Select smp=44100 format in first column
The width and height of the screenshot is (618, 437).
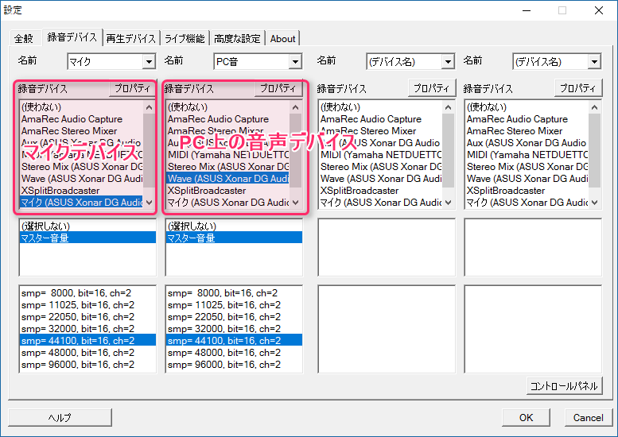pyautogui.click(x=87, y=341)
